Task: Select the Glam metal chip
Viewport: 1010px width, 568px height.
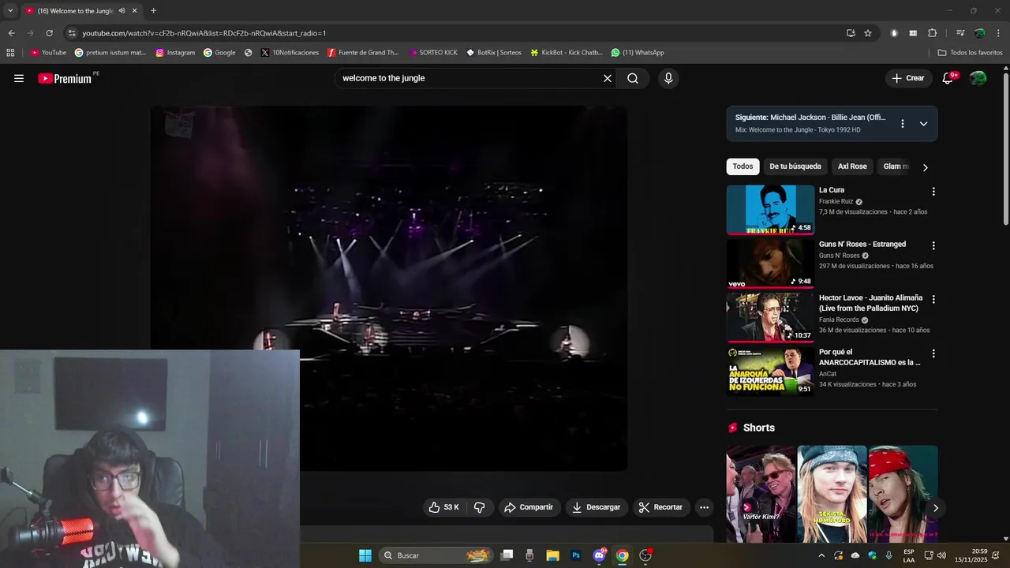Action: [896, 166]
